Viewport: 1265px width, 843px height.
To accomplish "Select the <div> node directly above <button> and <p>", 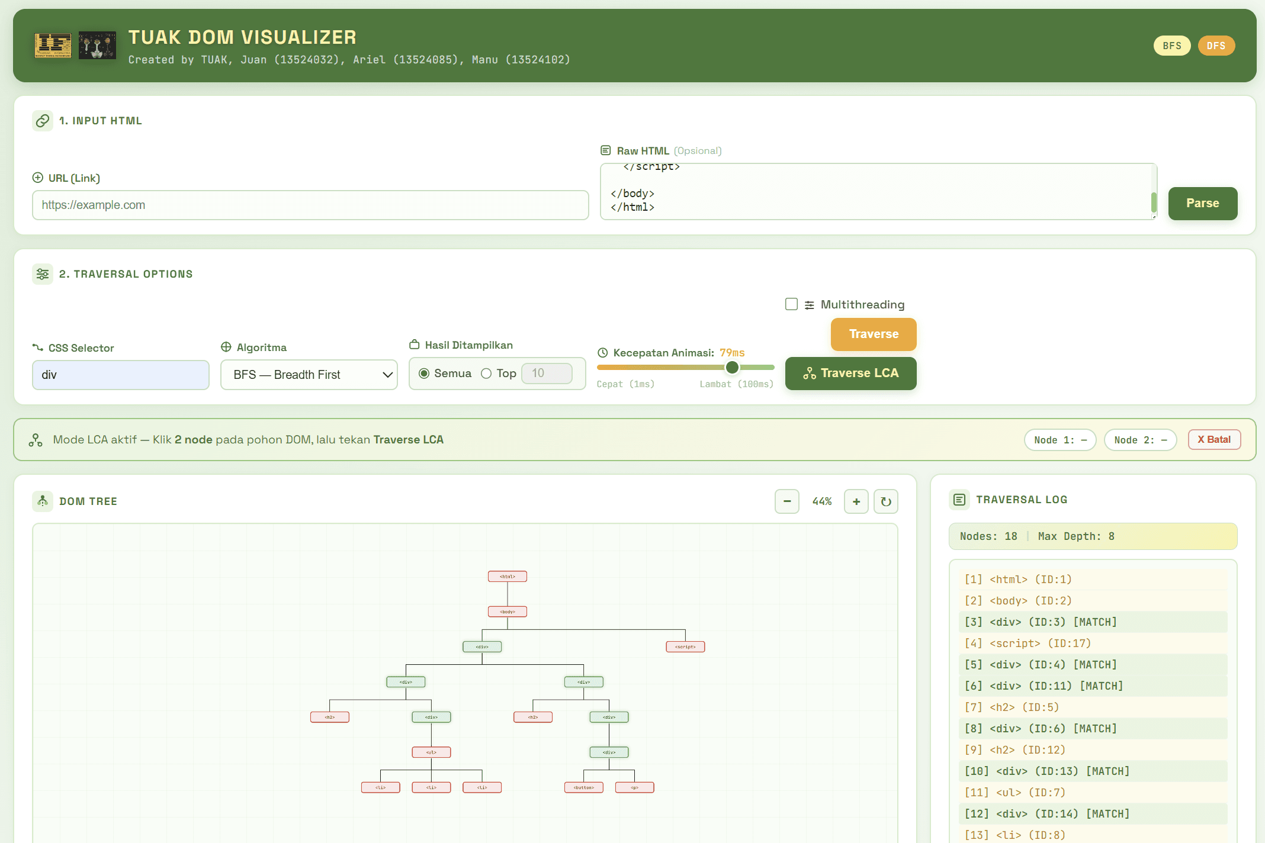I will tap(609, 752).
